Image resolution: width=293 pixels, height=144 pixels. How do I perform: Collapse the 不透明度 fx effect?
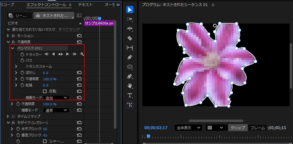coord(8,42)
